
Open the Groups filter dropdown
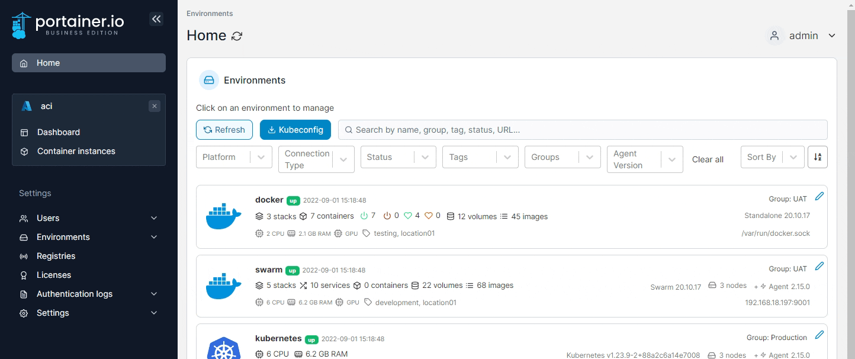(563, 157)
